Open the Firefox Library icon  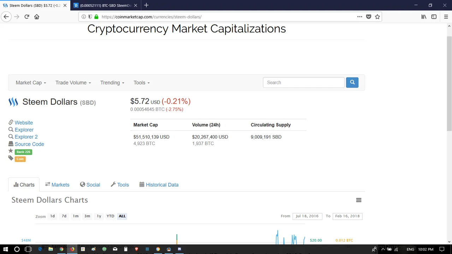pos(424,17)
